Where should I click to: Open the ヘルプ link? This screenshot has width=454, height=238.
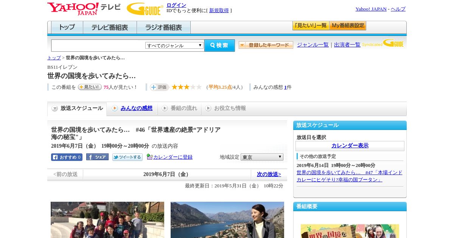coord(398,9)
